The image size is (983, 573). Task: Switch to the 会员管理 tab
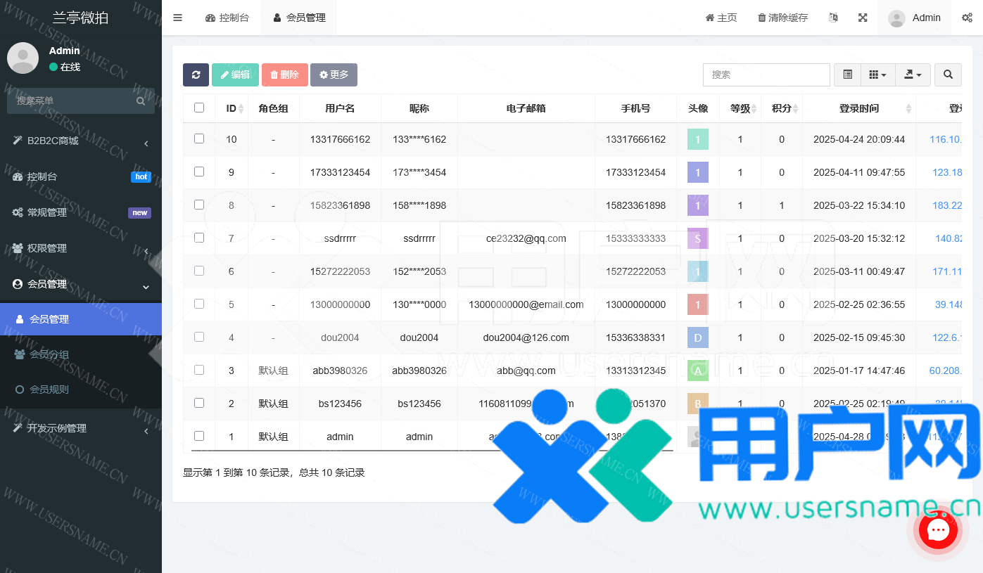pyautogui.click(x=299, y=18)
